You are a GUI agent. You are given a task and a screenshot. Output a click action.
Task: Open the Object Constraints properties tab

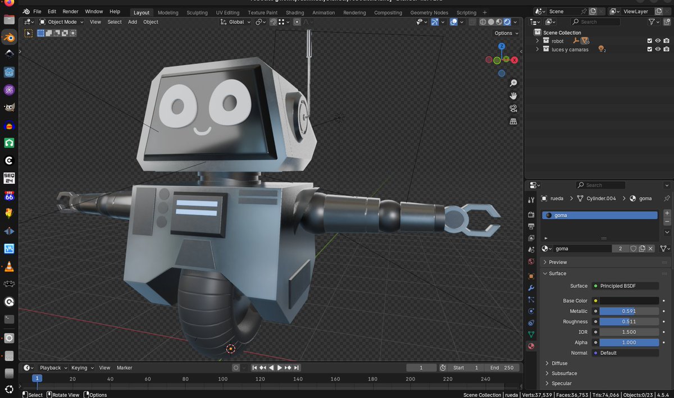point(531,323)
